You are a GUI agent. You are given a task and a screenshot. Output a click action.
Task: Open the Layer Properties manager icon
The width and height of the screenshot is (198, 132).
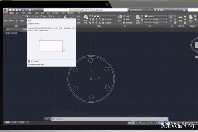(x=86, y=17)
